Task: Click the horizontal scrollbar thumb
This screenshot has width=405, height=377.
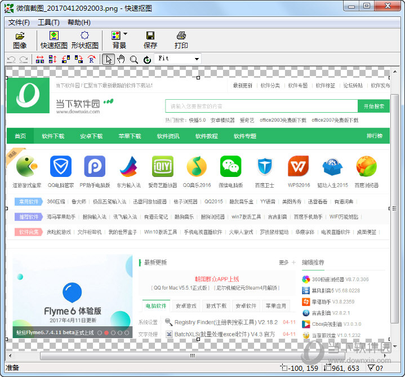Action: click(193, 356)
